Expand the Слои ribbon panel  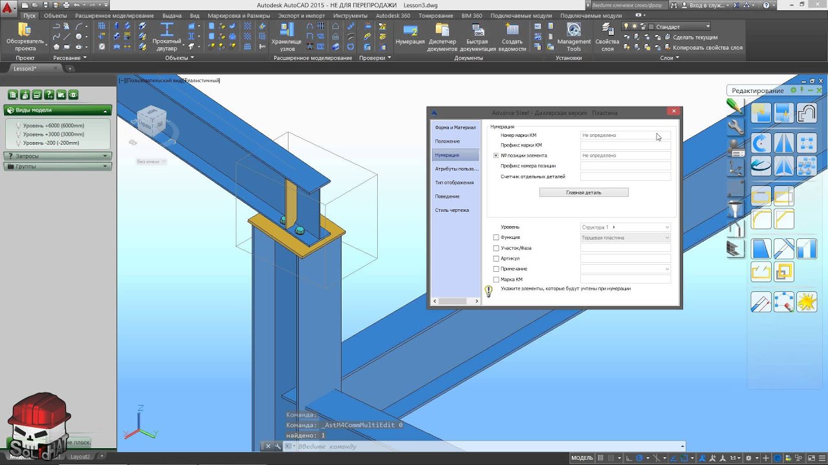(670, 58)
